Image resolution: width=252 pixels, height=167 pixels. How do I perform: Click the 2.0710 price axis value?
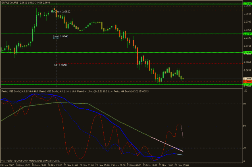247,46
